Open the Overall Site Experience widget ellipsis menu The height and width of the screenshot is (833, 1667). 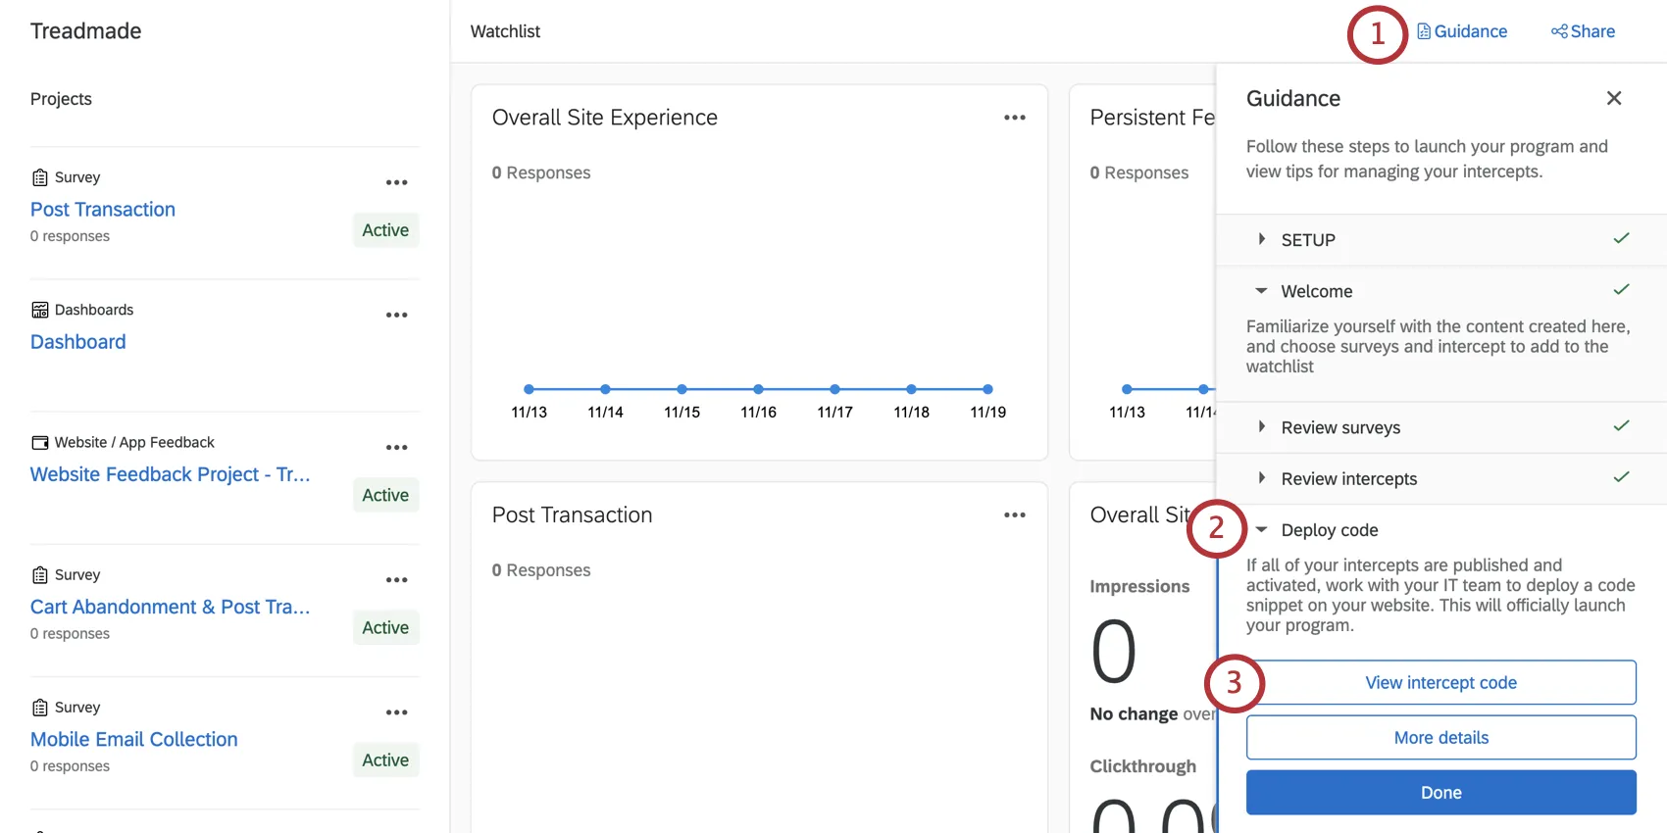coord(1014,117)
